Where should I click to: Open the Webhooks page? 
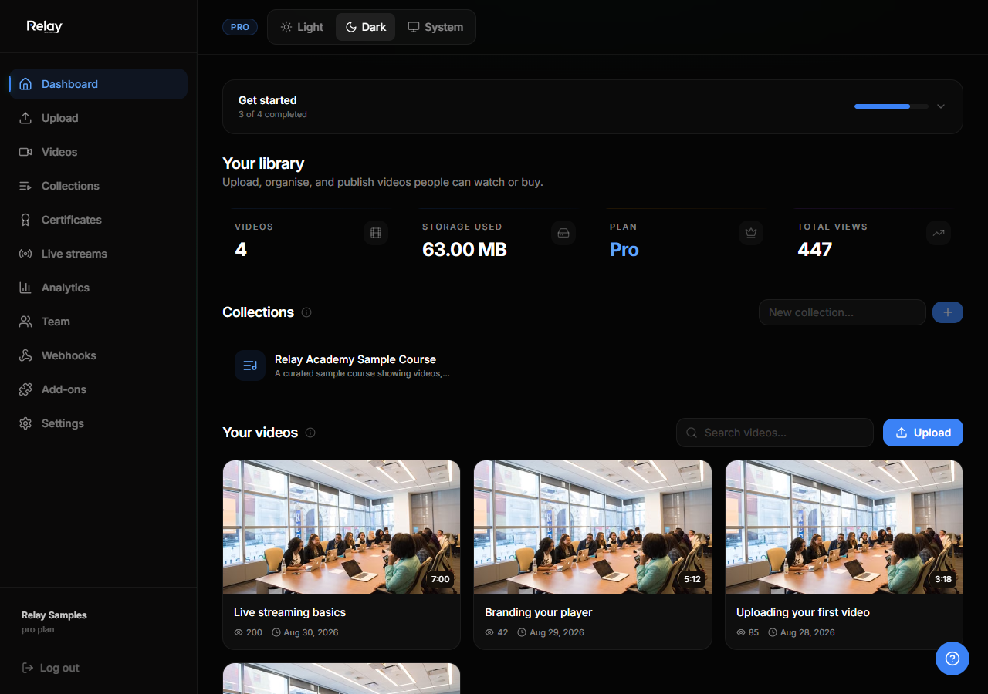click(99, 355)
